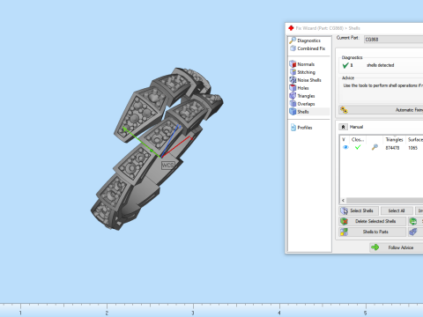Viewport: 423px width, 317px height.
Task: Click the Select Shells button
Action: (x=359, y=210)
